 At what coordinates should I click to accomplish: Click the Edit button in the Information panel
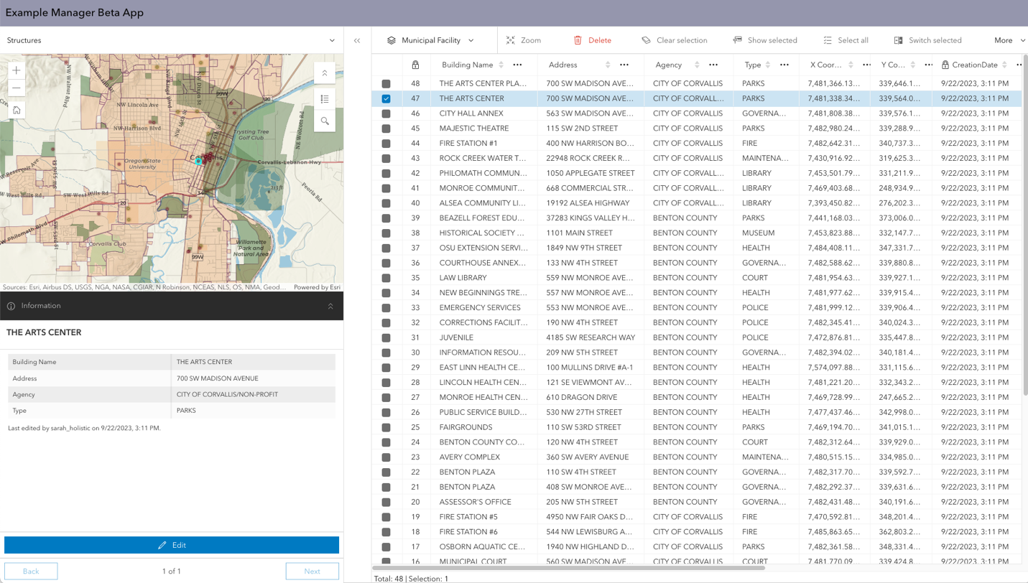point(172,545)
